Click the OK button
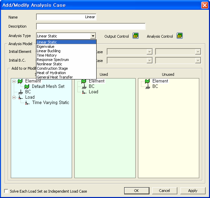 pyautogui.click(x=136, y=191)
